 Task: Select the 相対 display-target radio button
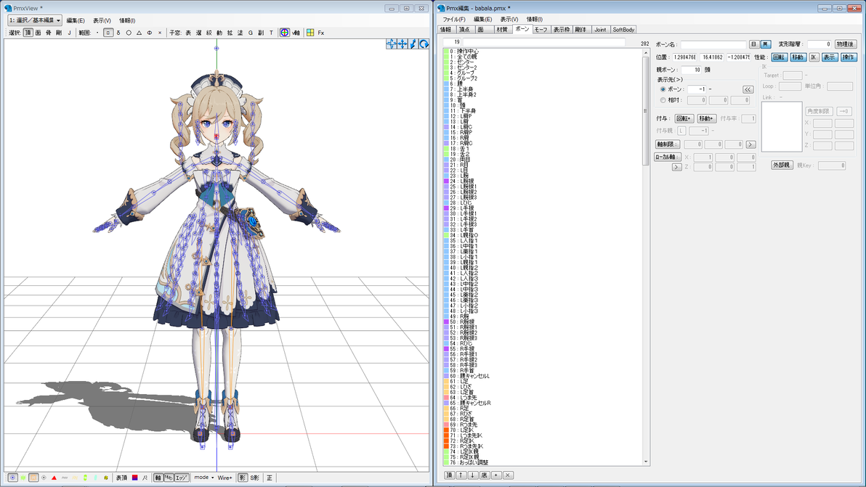(663, 100)
